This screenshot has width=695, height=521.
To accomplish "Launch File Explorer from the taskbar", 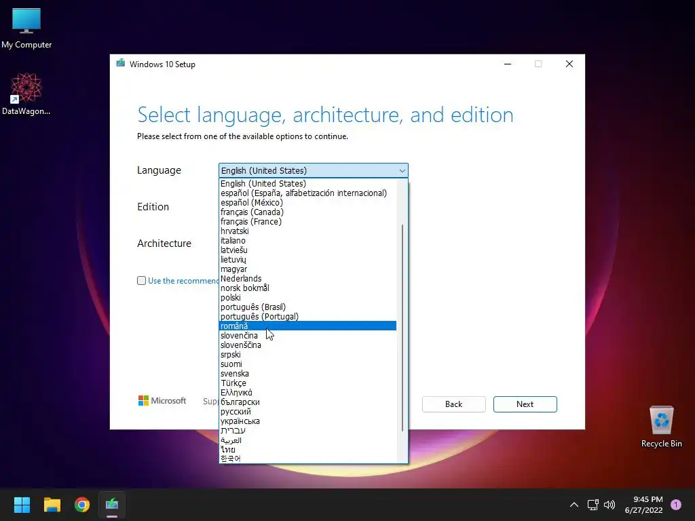I will [52, 505].
